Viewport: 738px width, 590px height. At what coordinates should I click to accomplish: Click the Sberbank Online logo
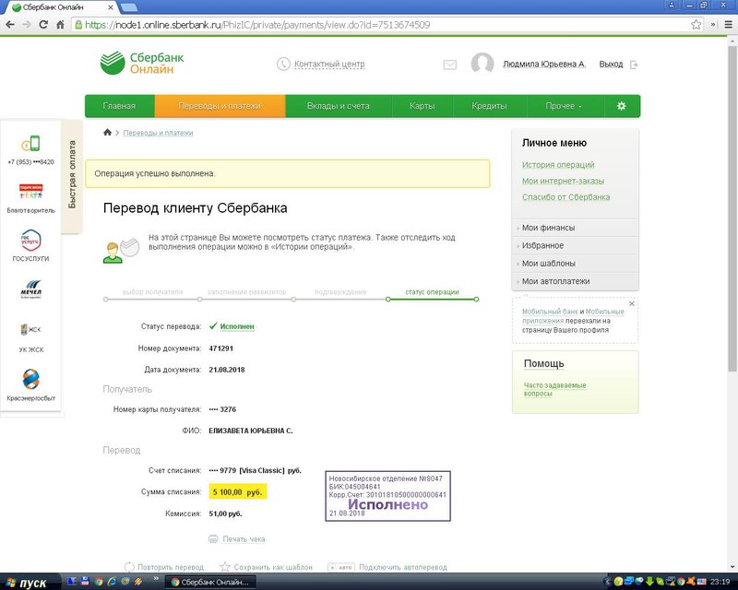click(x=142, y=63)
